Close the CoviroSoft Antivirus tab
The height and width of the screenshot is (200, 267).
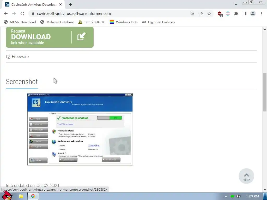tap(60, 5)
